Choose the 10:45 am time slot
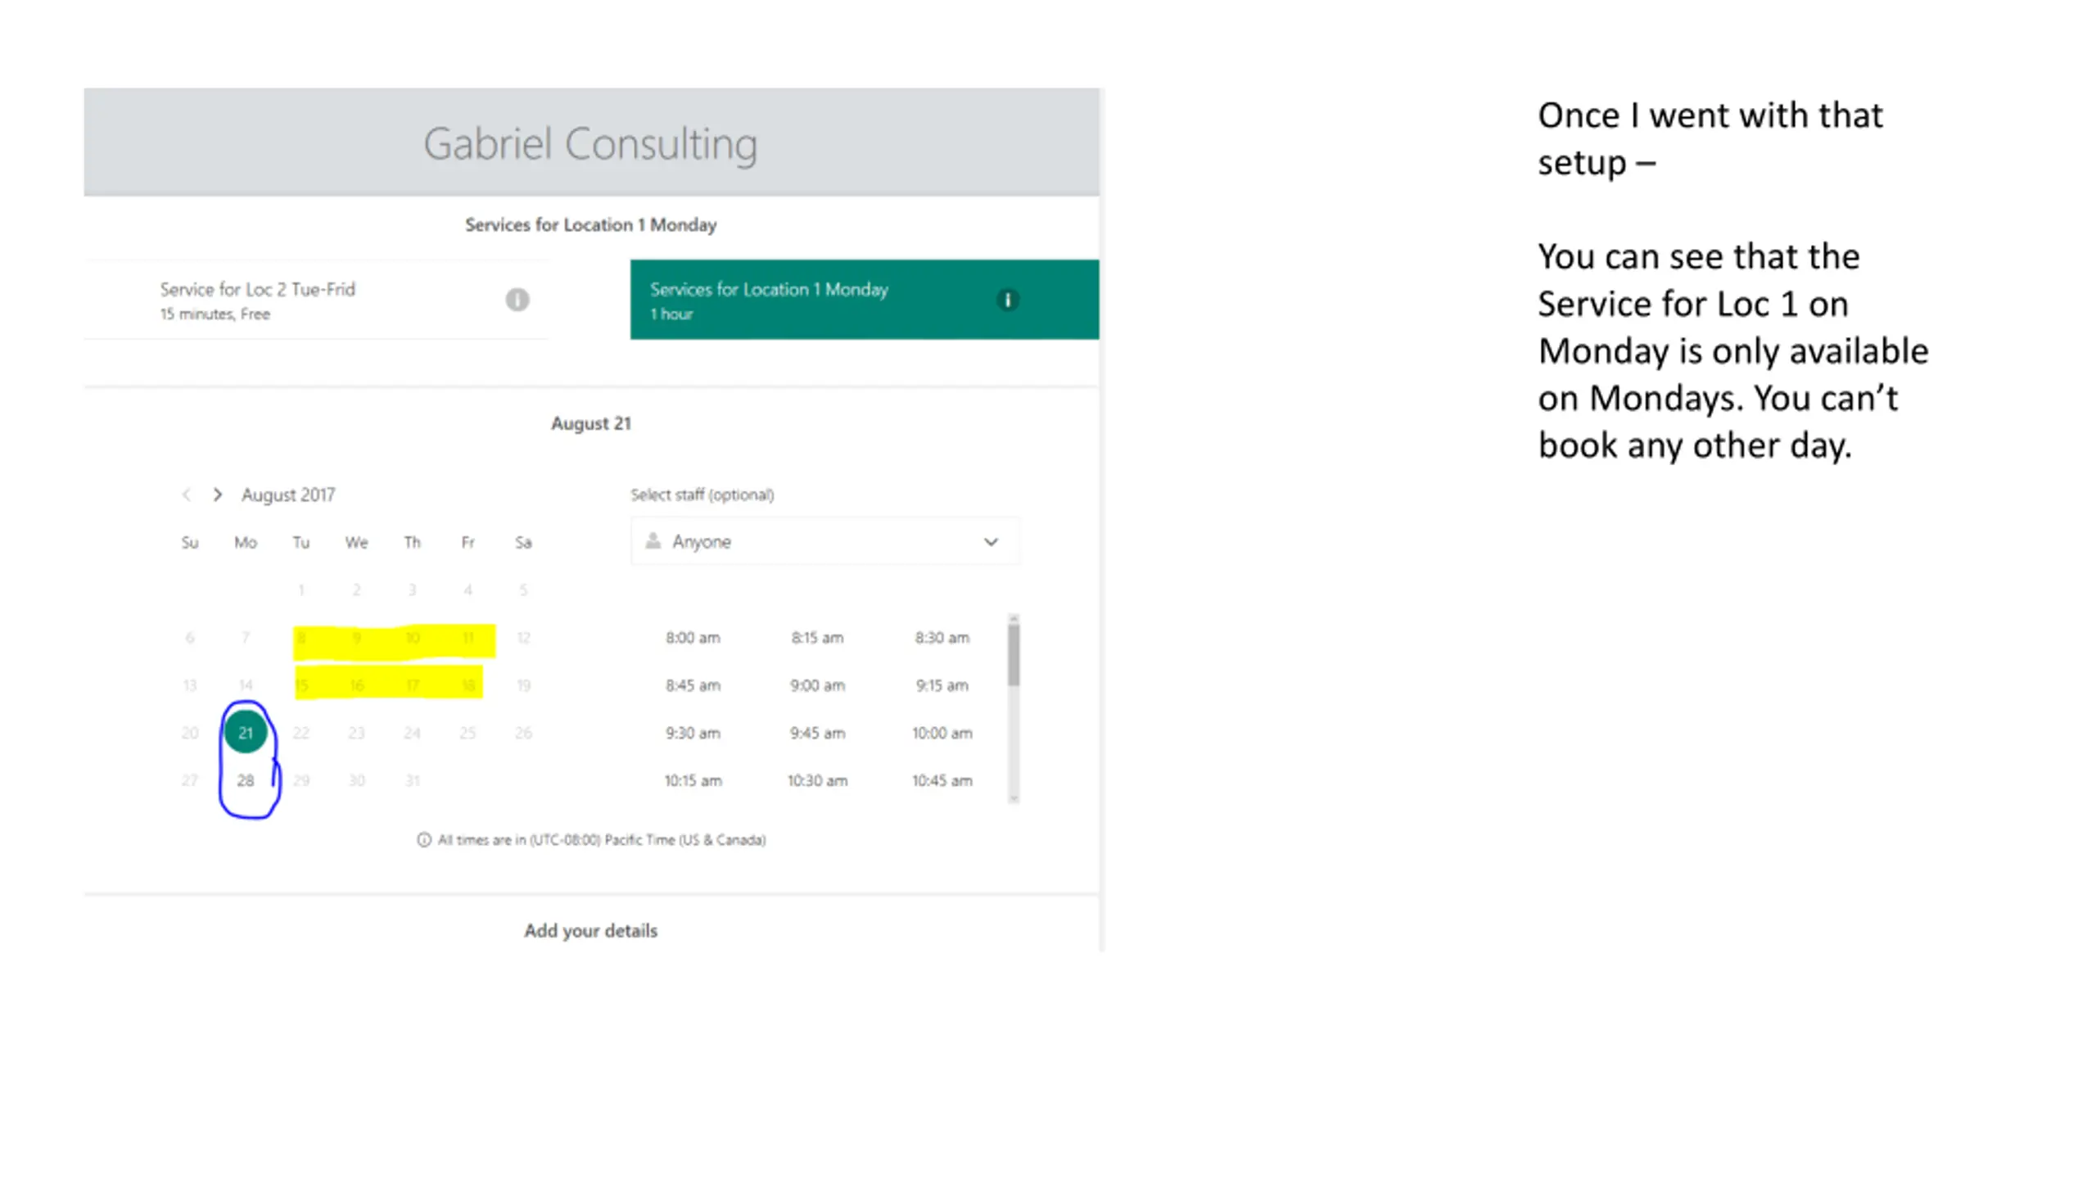 pyautogui.click(x=942, y=780)
